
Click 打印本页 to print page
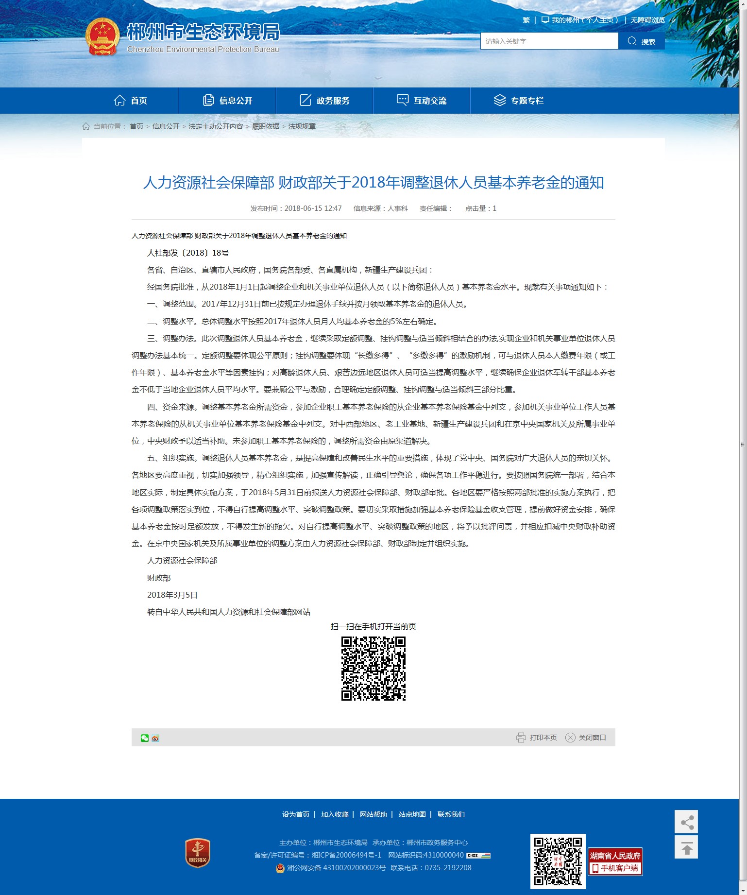[543, 738]
